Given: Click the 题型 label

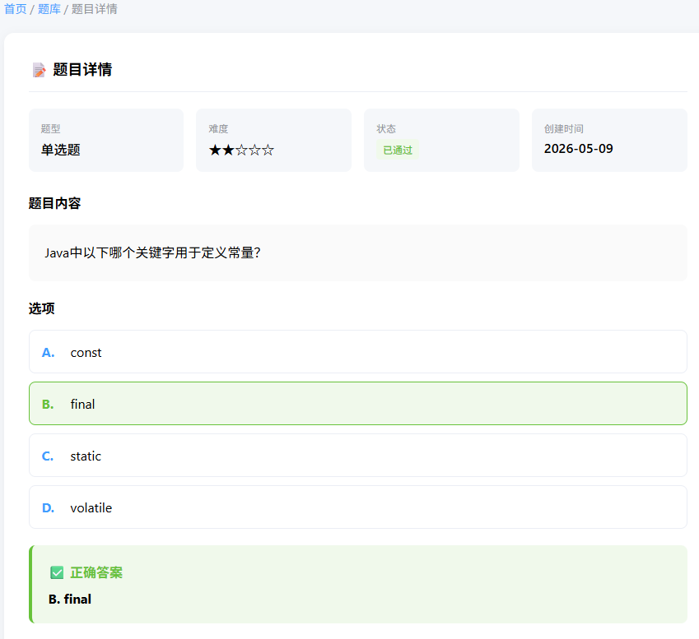Looking at the screenshot, I should (50, 128).
